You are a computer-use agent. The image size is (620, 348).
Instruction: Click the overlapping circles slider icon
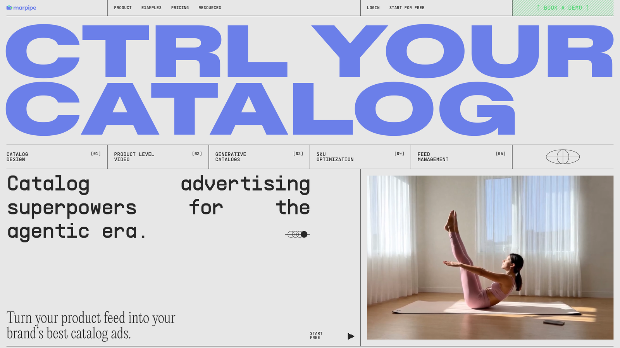(298, 234)
